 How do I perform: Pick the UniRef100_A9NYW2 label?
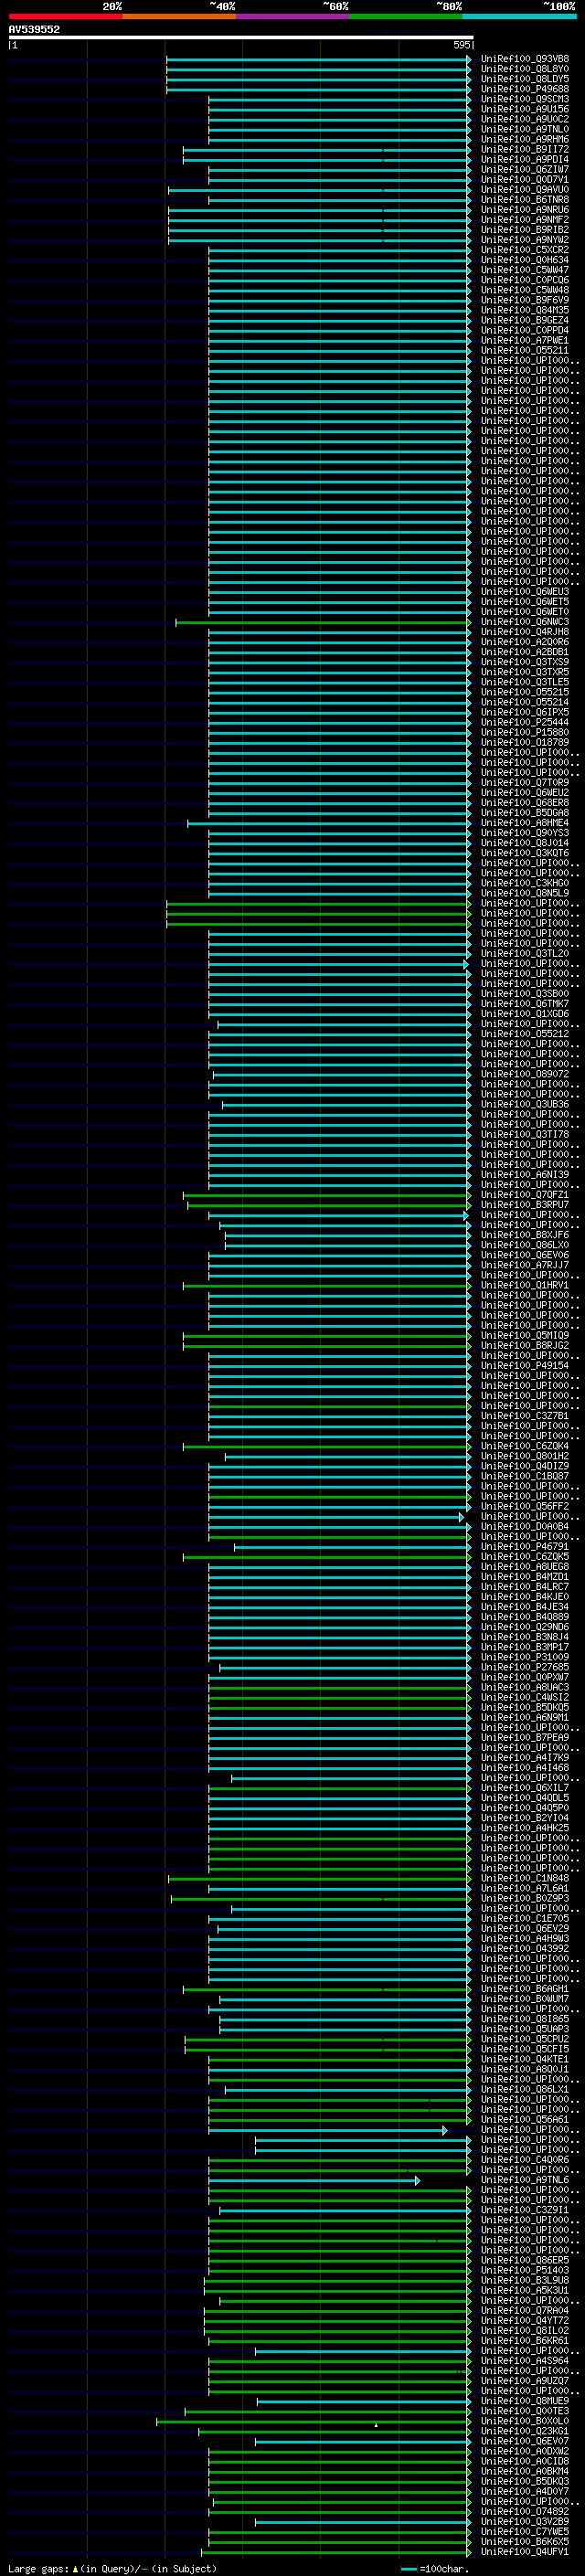[525, 240]
